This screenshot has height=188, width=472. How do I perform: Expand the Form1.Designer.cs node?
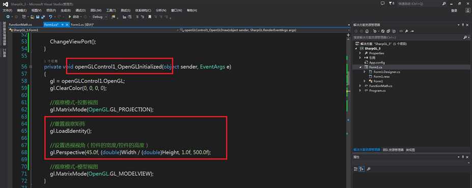pyautogui.click(x=365, y=72)
